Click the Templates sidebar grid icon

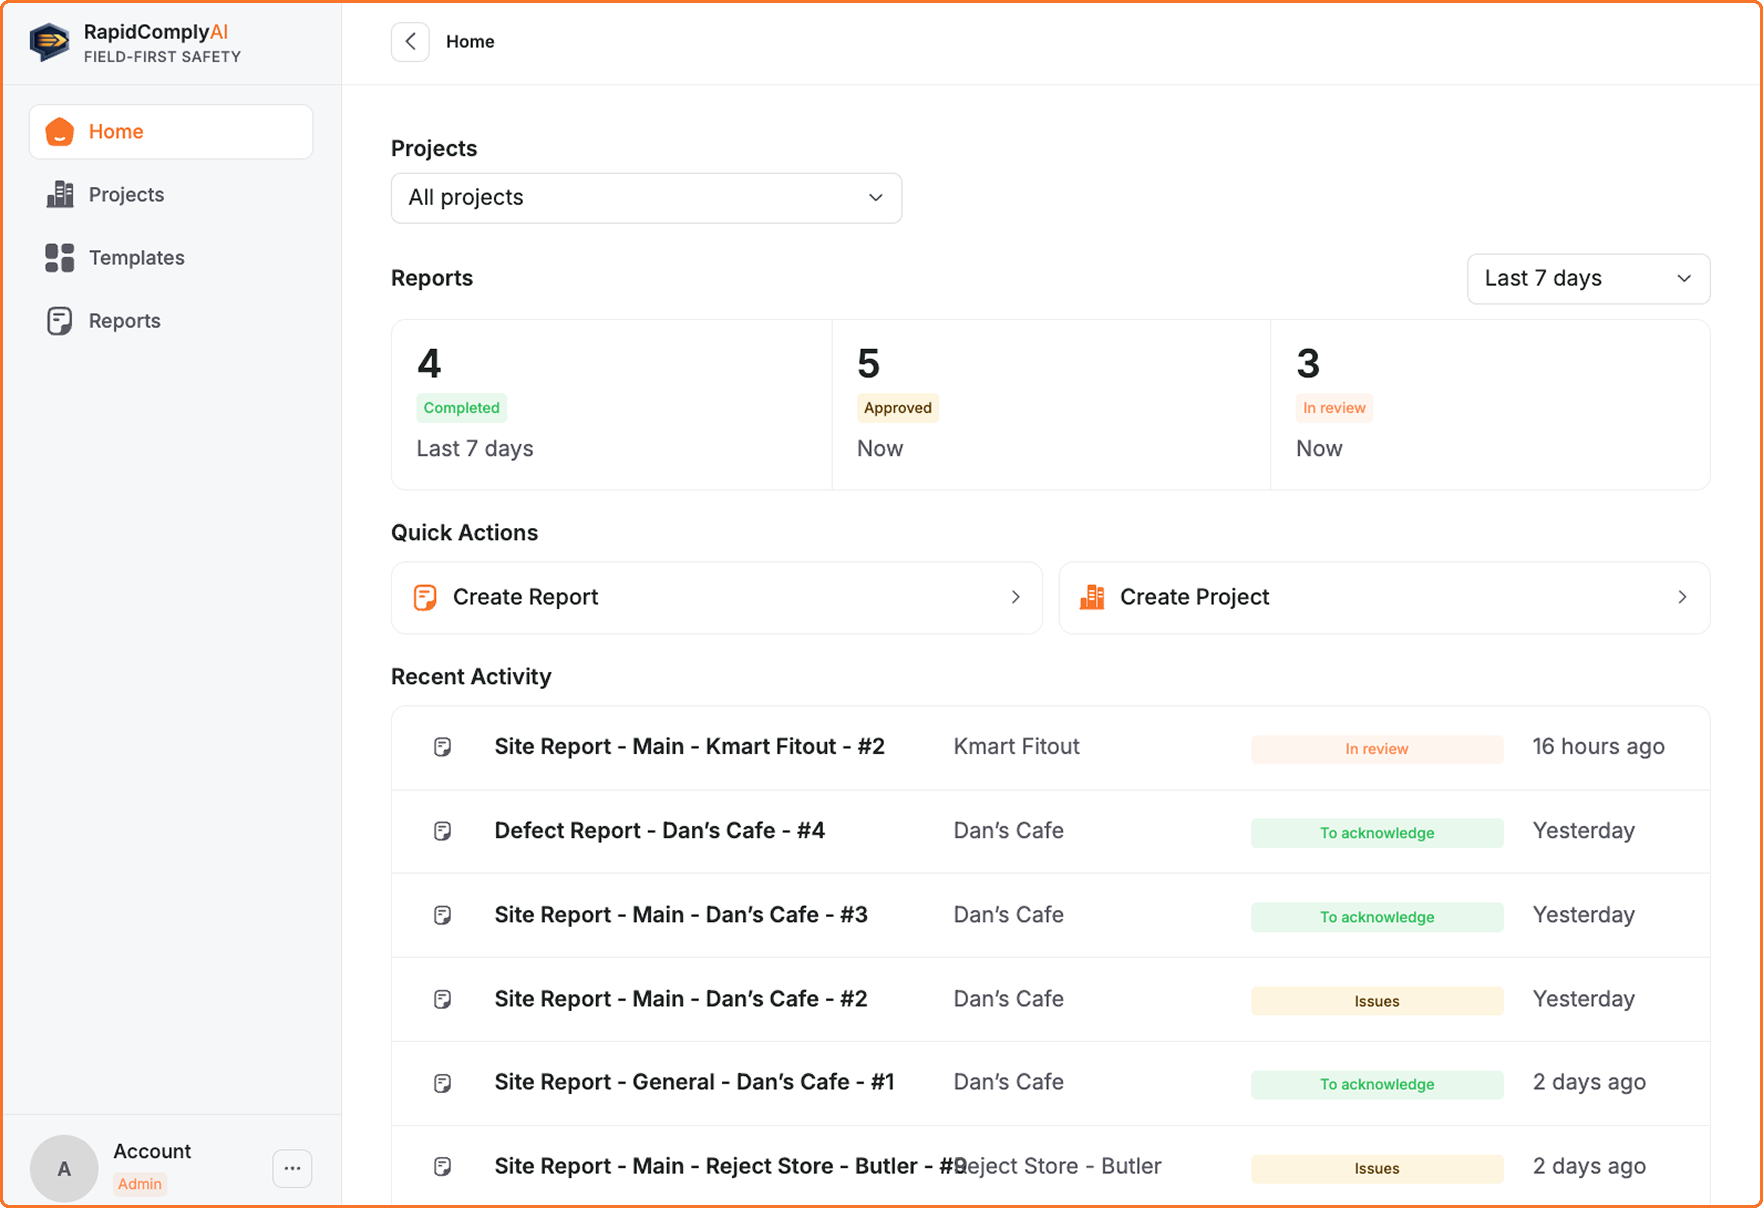pyautogui.click(x=59, y=258)
